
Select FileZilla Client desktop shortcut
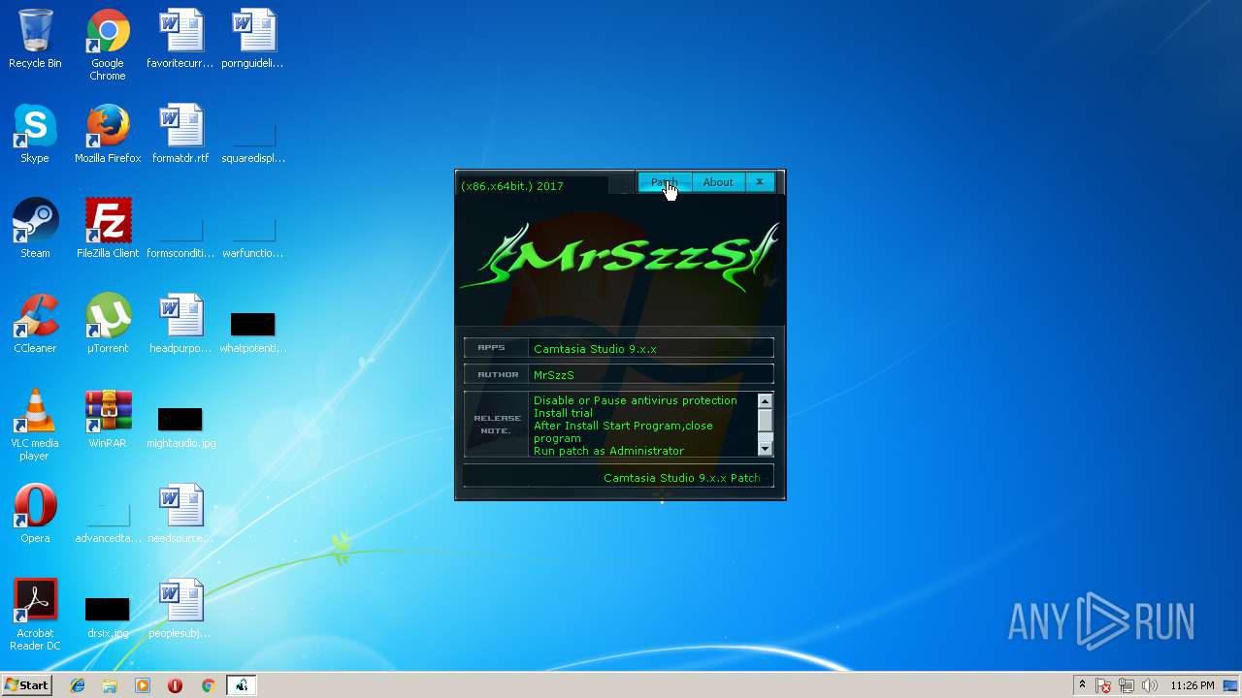tap(108, 229)
